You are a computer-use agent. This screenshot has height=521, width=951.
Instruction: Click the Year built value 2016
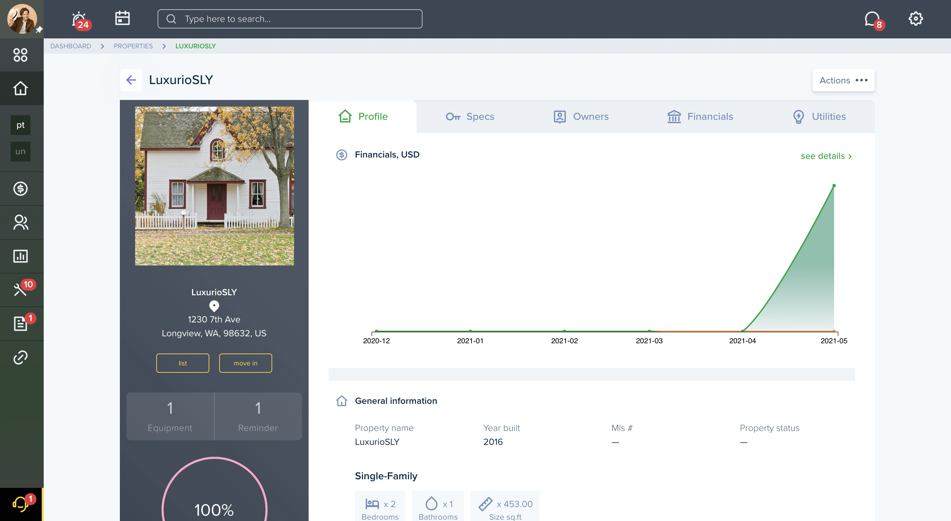493,442
